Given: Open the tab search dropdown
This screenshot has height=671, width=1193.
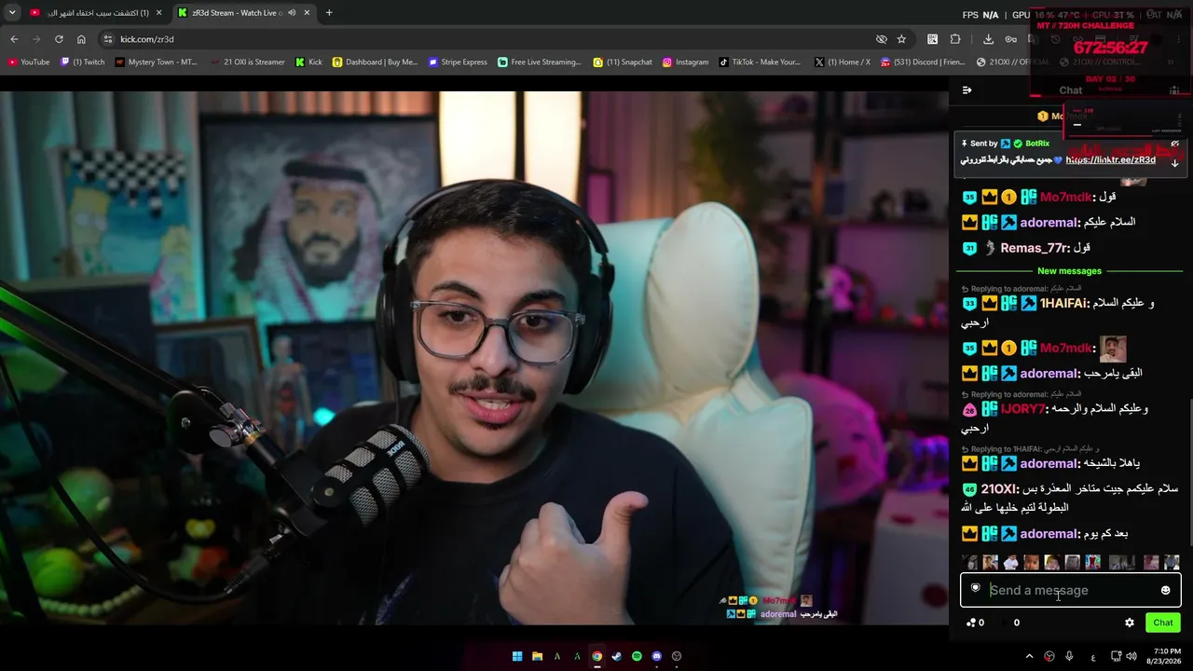Looking at the screenshot, I should [x=12, y=13].
